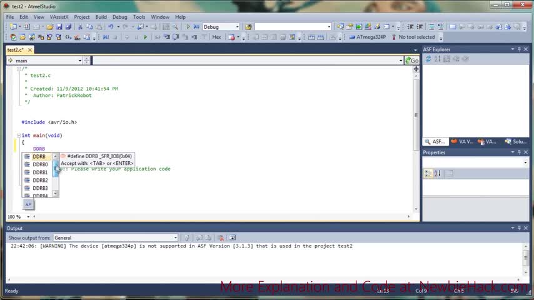
Task: Click the green Continue arrow in debug toolbar
Action: (x=146, y=37)
